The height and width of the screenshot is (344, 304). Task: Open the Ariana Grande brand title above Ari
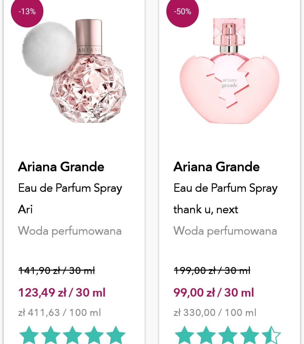click(61, 167)
